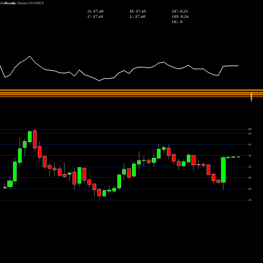Image resolution: width=263 pixels, height=263 pixels.
Task: Click the 28 price axis label
Action: point(250,178)
